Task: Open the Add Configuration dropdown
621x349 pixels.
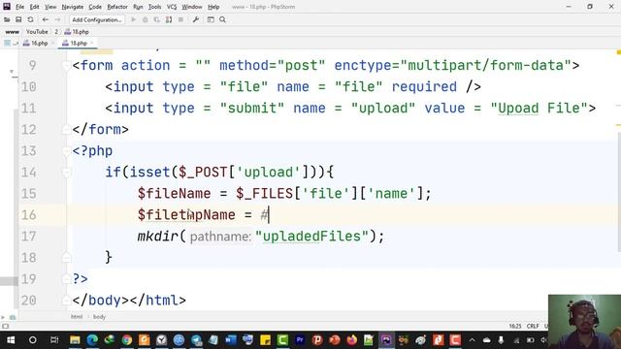Action: click(97, 19)
